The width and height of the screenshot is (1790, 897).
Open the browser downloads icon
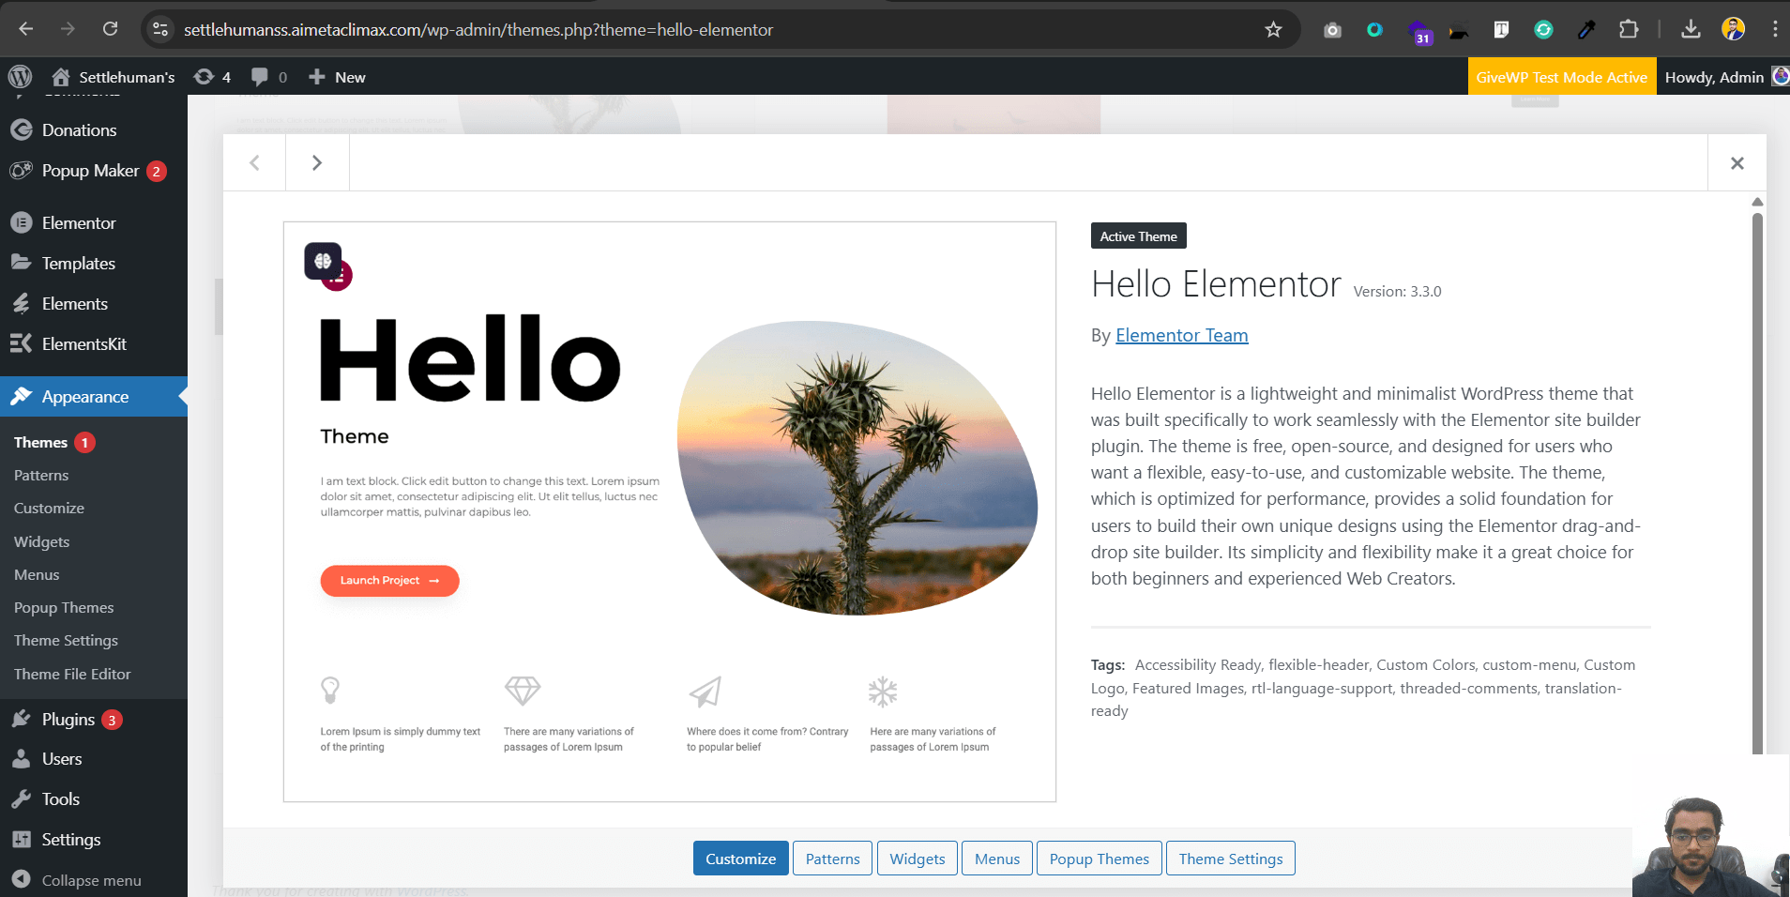(1691, 30)
